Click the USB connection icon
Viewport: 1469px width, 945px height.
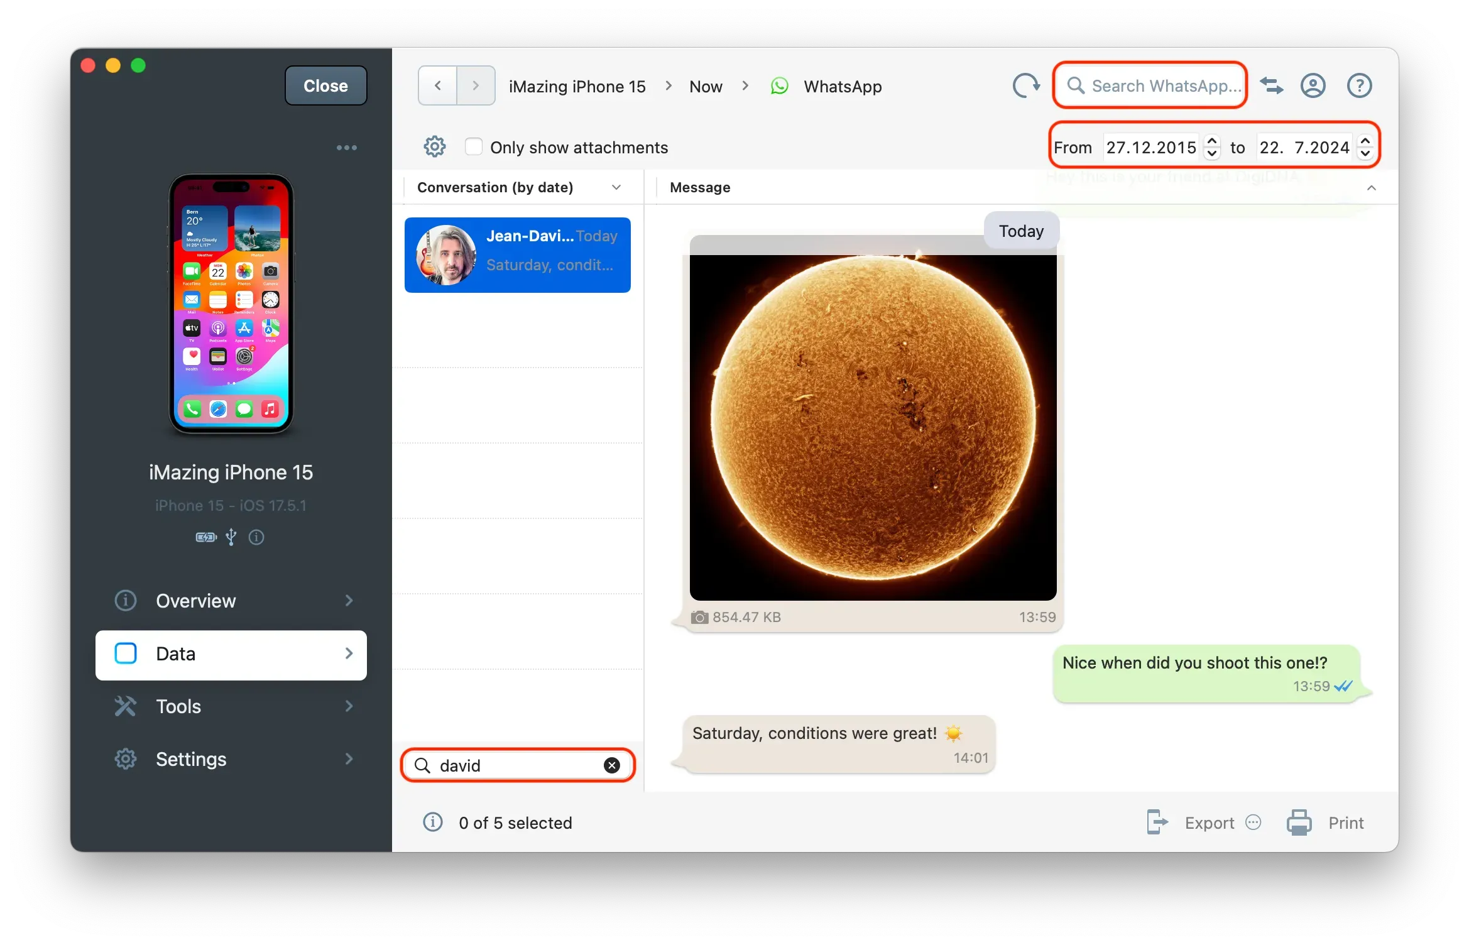point(231,537)
